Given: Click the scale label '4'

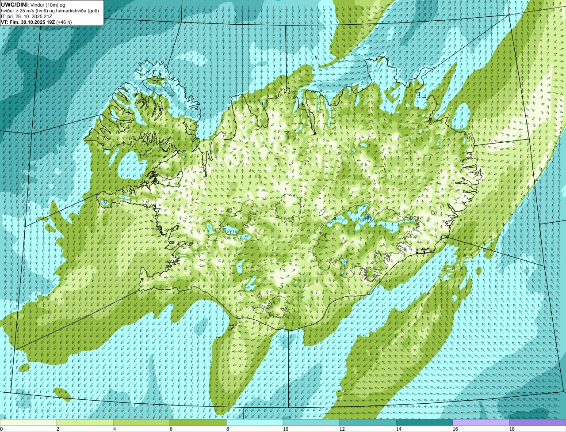Looking at the screenshot, I should (115, 429).
